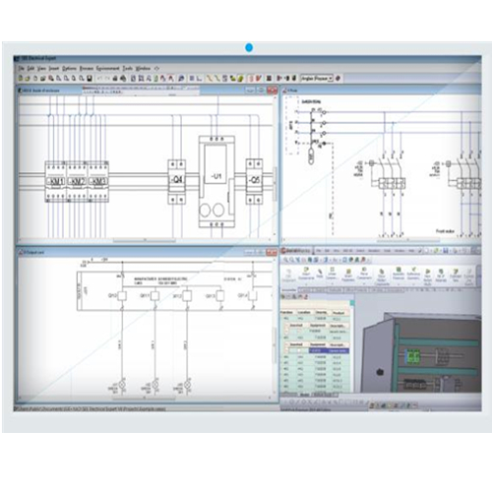This screenshot has height=492, width=492.
Task: Select the Assembly ribbon tab
Action: (x=289, y=290)
